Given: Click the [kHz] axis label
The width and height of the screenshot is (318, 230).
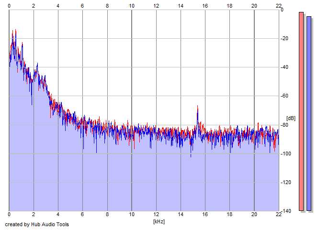Looking at the screenshot, I should (159, 221).
